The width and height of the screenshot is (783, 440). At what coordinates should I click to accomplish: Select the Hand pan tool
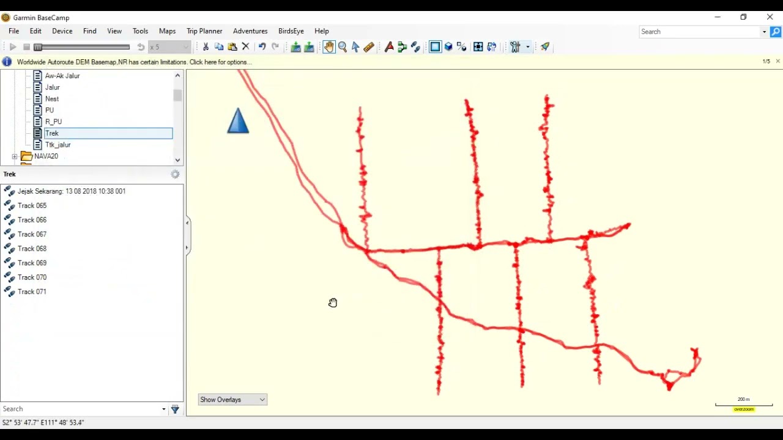[x=329, y=47]
